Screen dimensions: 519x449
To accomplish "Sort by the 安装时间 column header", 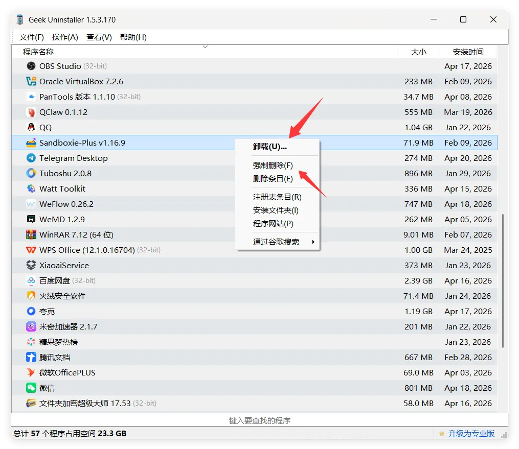I will tap(468, 52).
